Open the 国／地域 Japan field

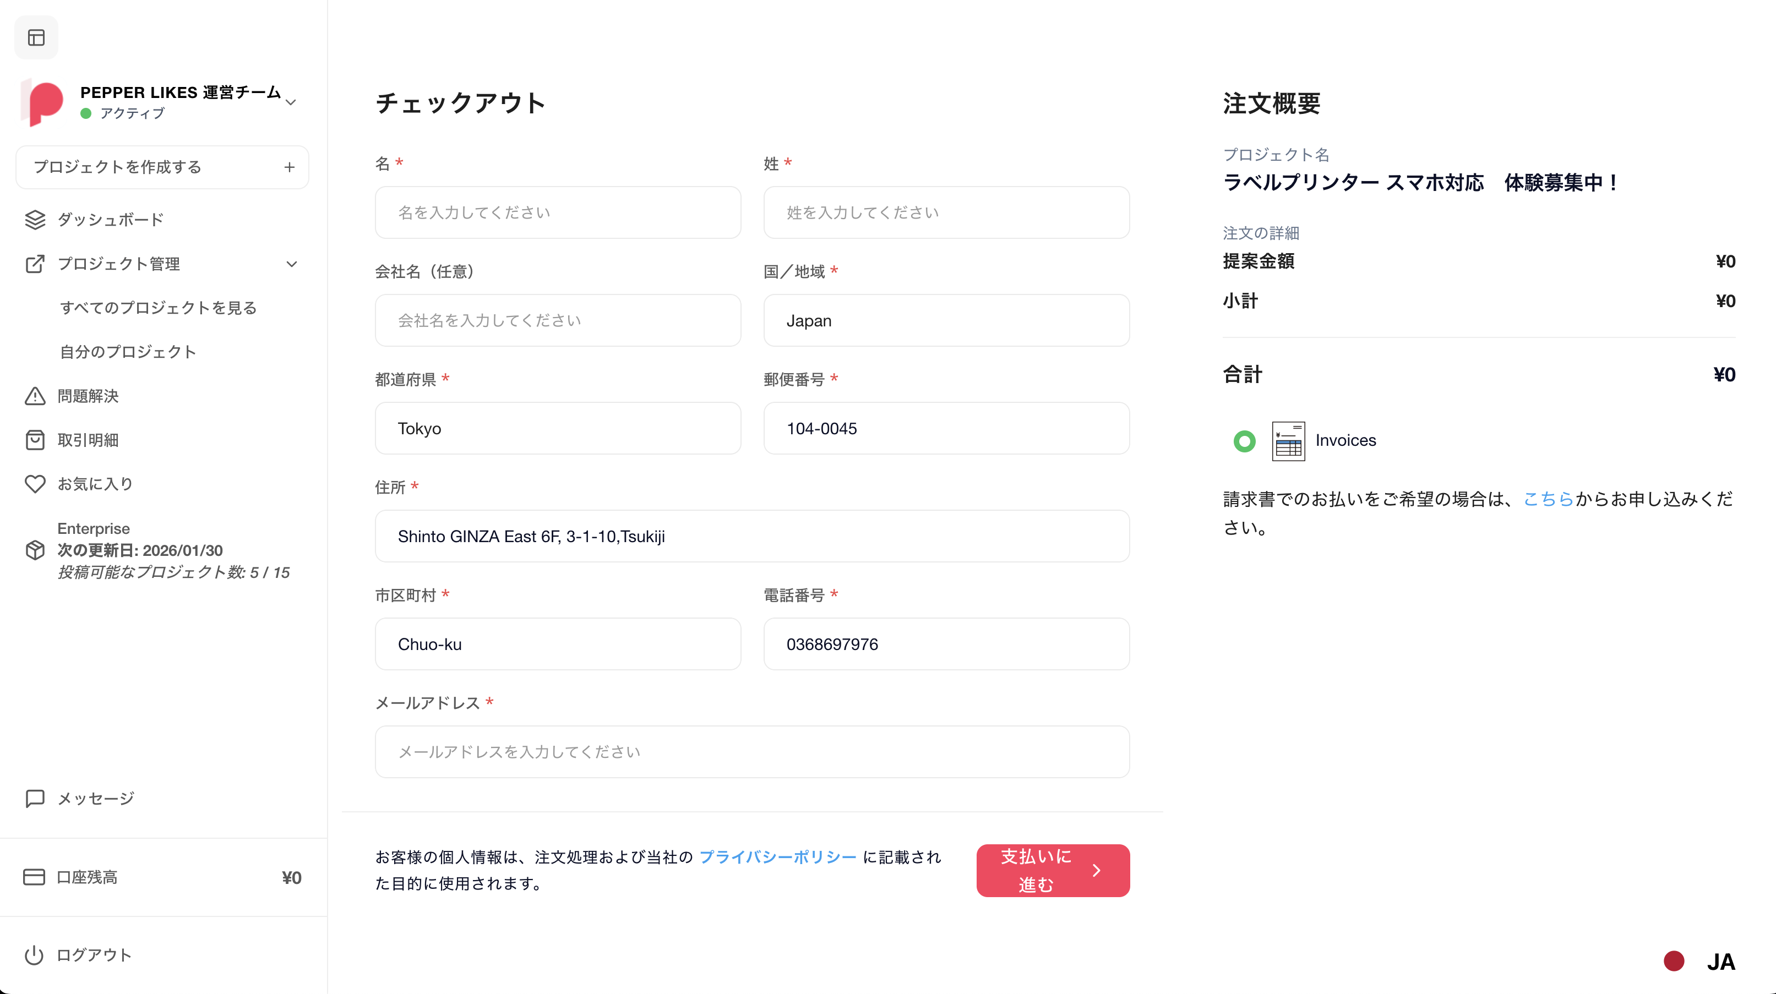point(946,320)
